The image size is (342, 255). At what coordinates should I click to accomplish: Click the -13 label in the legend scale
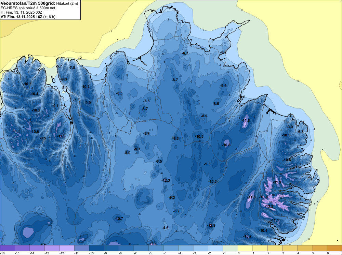coord(47,253)
